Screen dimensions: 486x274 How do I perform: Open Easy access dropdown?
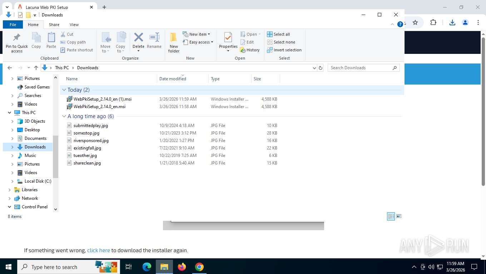(x=198, y=42)
